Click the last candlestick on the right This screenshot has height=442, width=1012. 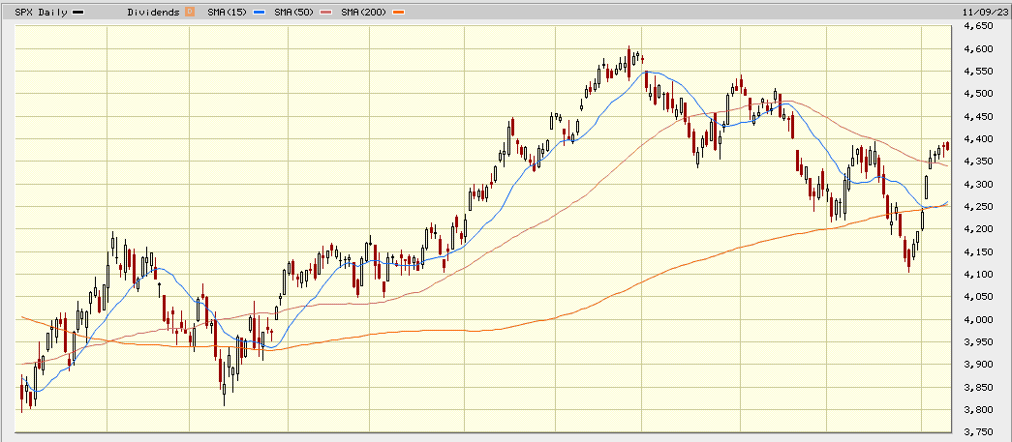(946, 146)
